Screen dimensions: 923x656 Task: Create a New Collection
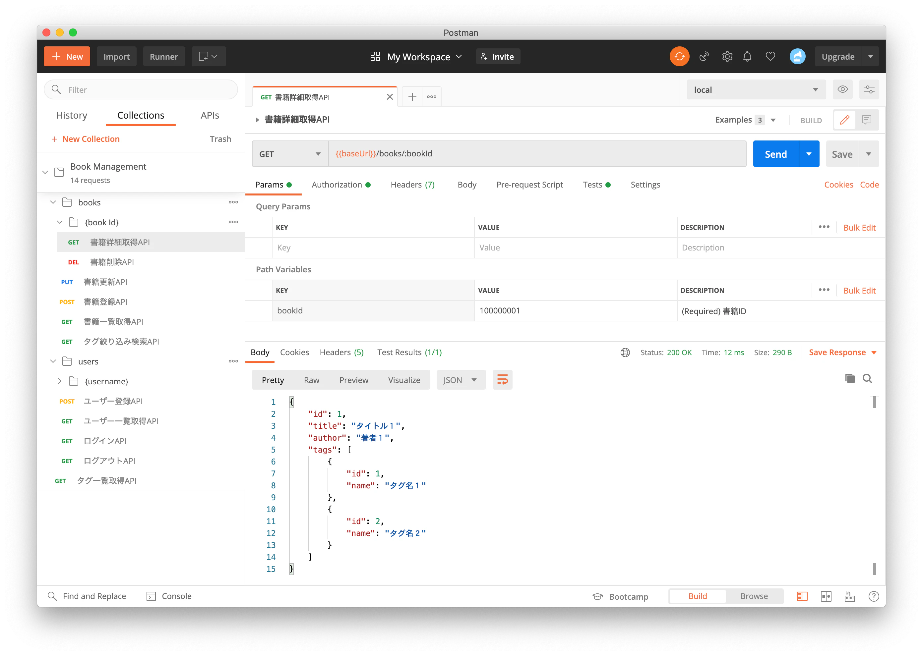(85, 139)
